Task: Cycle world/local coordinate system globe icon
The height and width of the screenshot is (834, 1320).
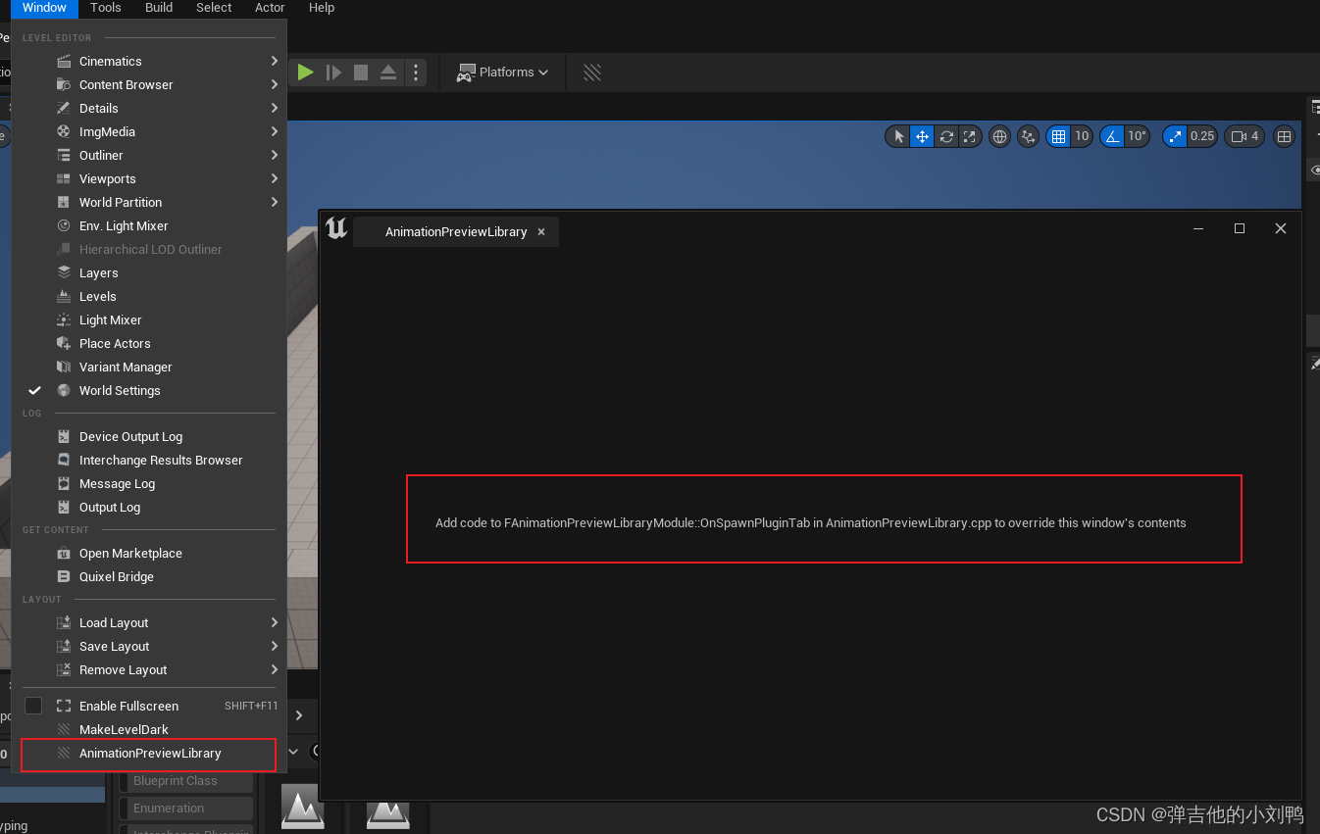Action: point(999,136)
